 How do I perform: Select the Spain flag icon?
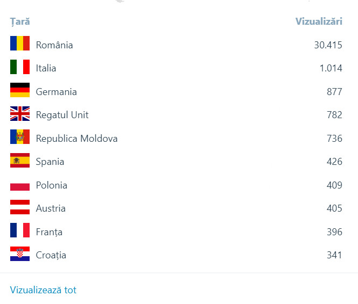coord(20,161)
